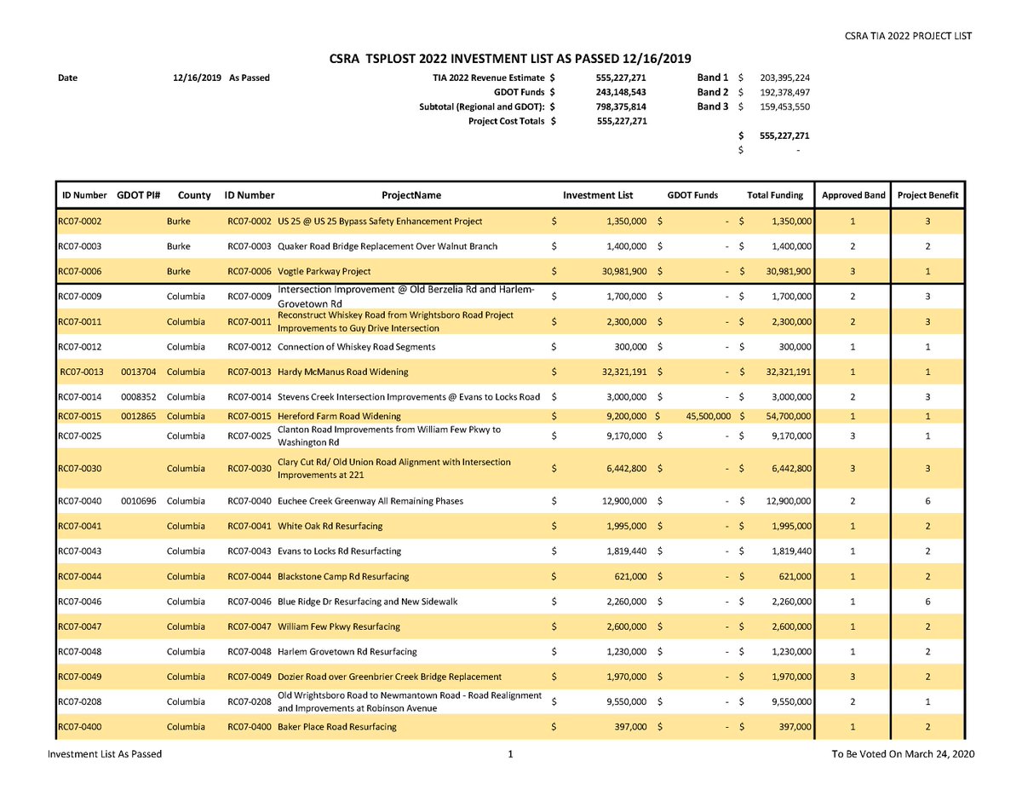Select GDOT PI# 0013704 cell
The image size is (1022, 790).
click(x=138, y=372)
